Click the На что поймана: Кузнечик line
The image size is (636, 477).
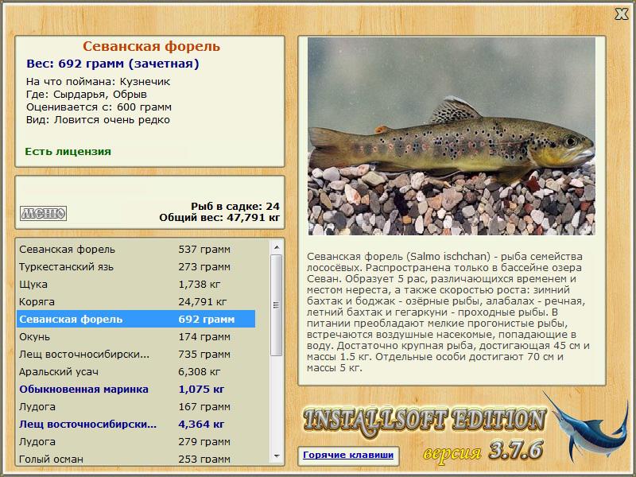click(98, 82)
